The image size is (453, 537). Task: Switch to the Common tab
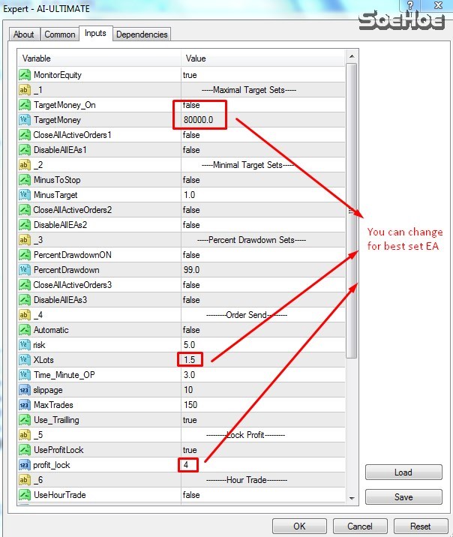coord(60,34)
